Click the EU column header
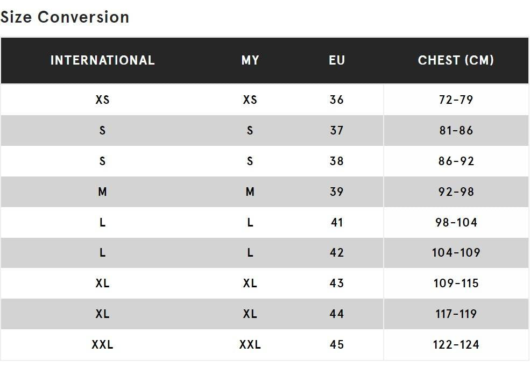Screen dimensions: 530x382 pyautogui.click(x=337, y=60)
